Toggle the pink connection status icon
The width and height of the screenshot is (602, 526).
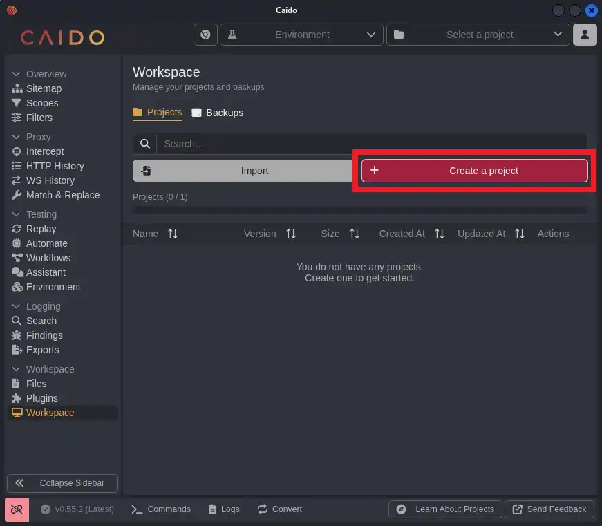pos(17,509)
